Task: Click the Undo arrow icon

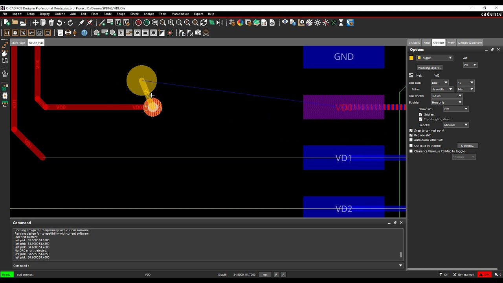Action: point(60,23)
